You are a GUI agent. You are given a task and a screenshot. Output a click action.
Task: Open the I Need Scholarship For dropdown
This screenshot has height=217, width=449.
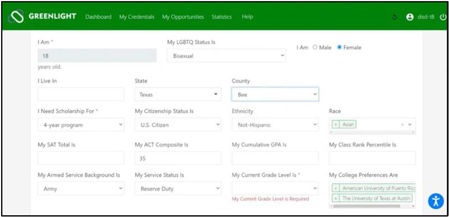point(81,125)
